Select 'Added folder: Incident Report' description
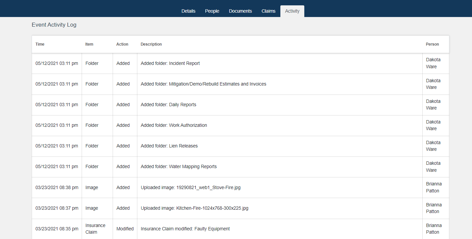 point(170,63)
